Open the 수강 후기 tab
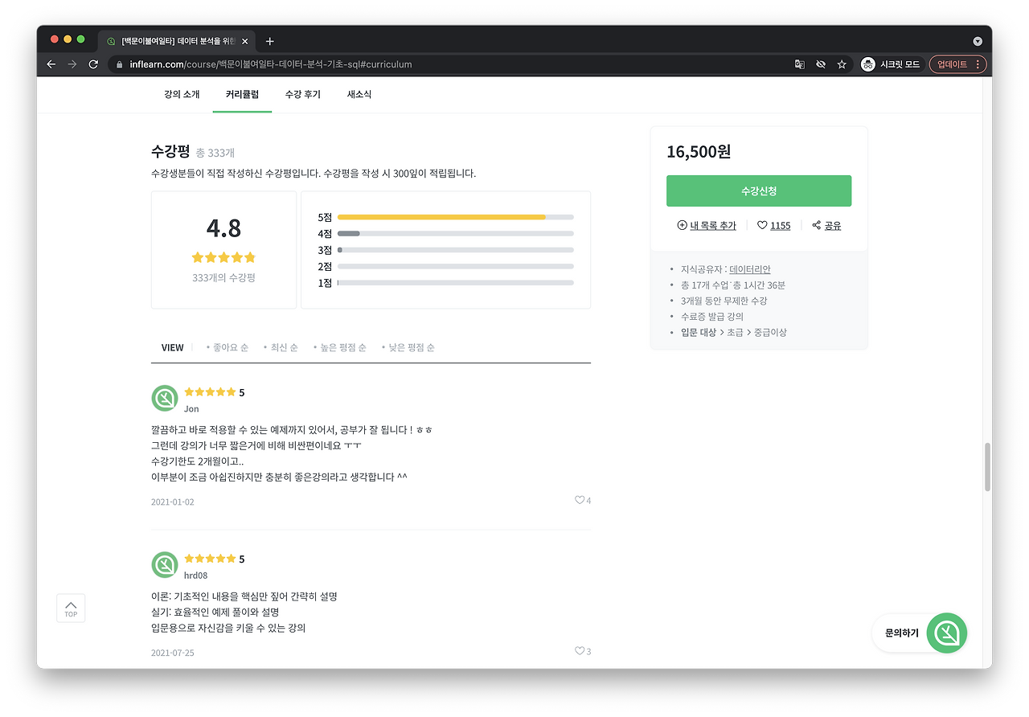The width and height of the screenshot is (1029, 717). coord(302,94)
